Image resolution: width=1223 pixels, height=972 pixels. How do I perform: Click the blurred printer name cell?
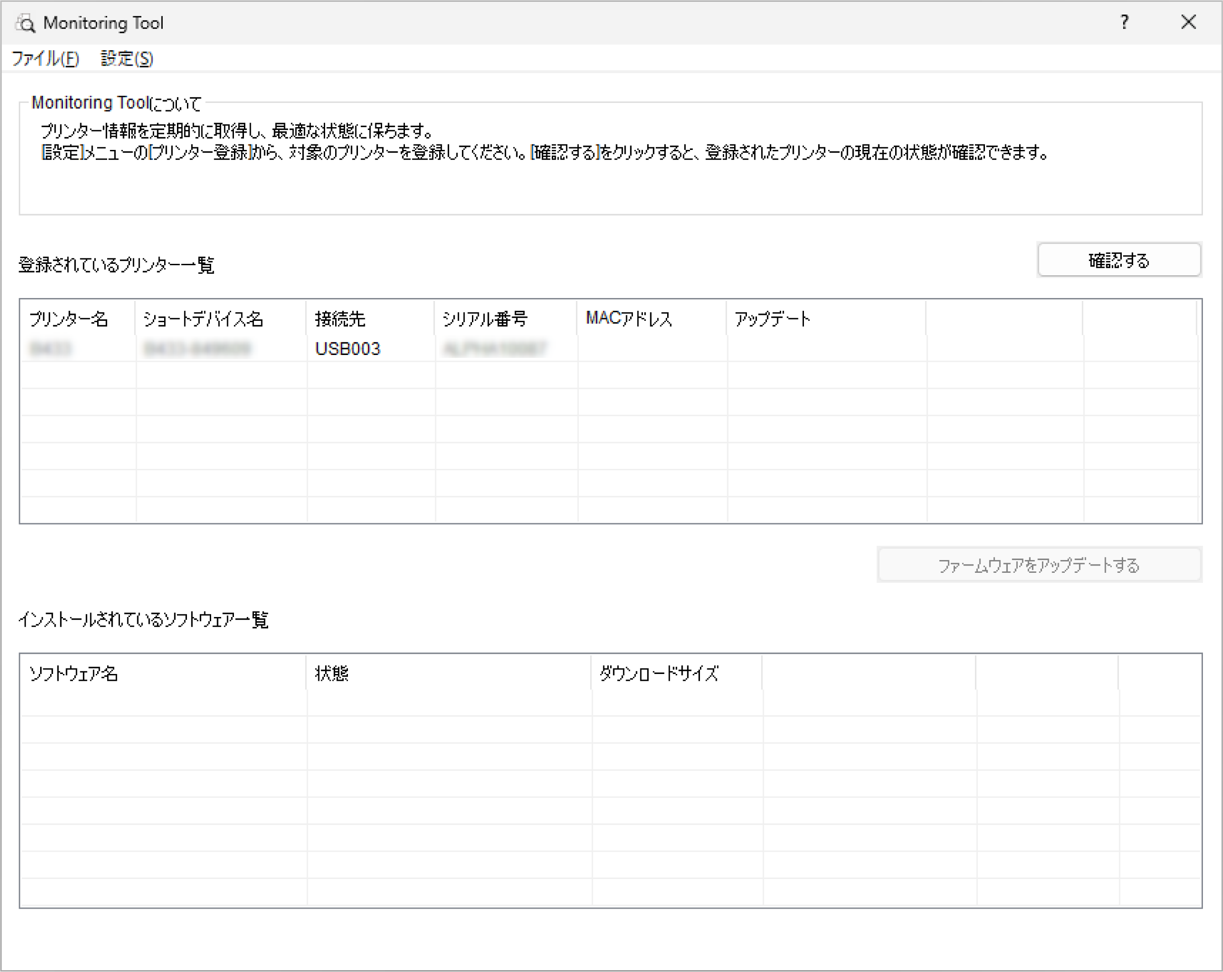coord(51,349)
